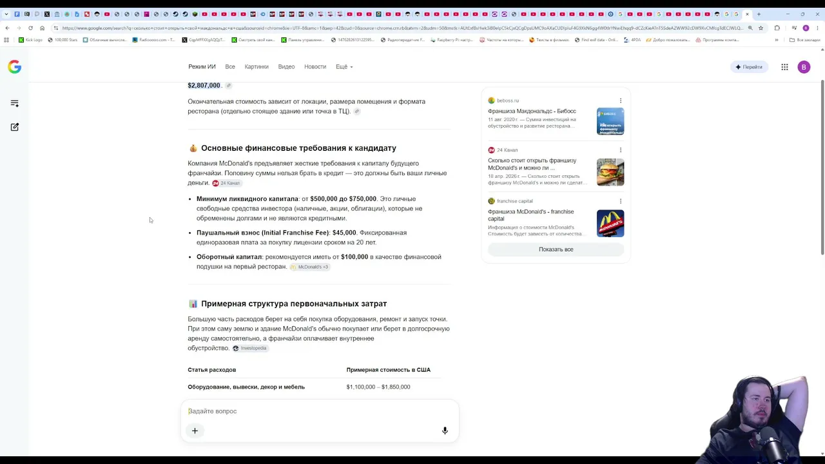825x464 pixels.
Task: Go back with the browser back arrow
Action: [x=7, y=28]
